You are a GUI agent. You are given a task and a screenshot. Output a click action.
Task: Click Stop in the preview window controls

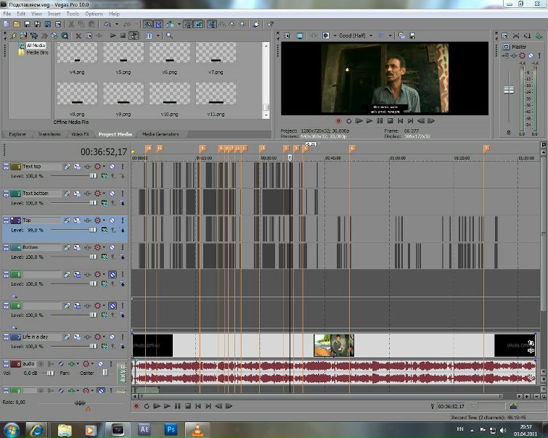pyautogui.click(x=390, y=121)
